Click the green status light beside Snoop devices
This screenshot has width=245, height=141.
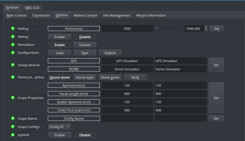(13, 65)
